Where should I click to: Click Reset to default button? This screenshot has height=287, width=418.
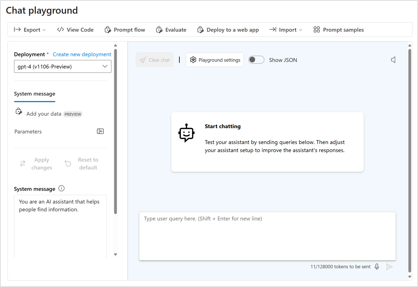82,163
